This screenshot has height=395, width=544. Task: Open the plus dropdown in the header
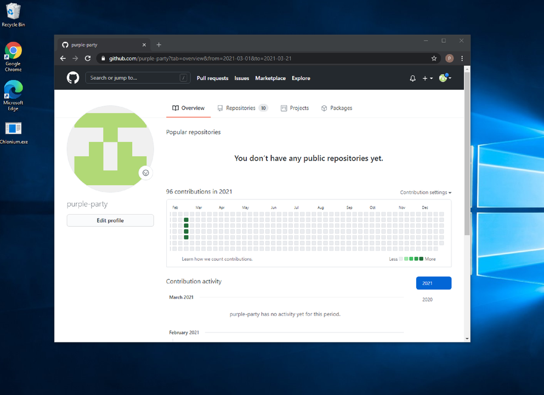pos(427,78)
